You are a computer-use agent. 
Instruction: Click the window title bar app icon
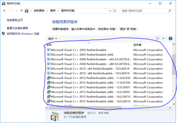[x=4, y=4]
